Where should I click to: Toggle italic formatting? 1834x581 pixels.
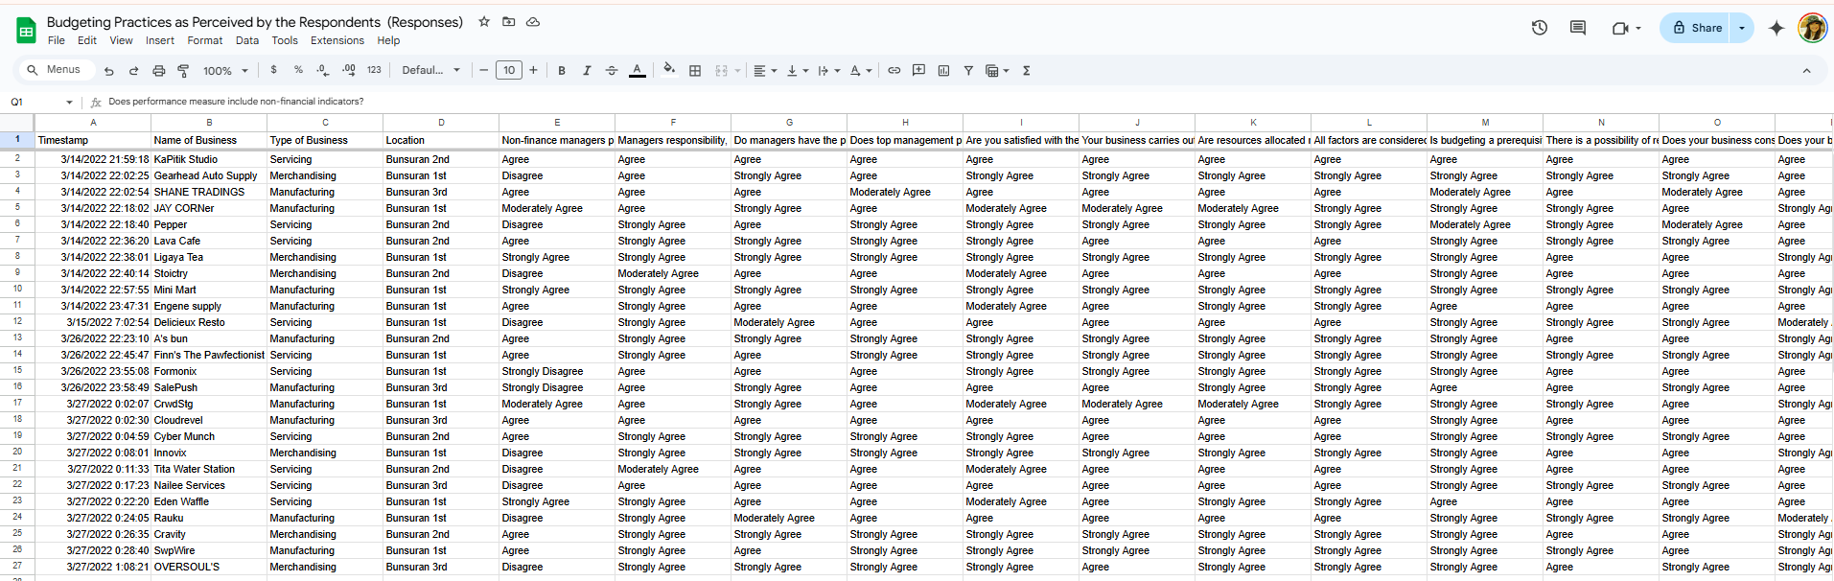tap(587, 71)
